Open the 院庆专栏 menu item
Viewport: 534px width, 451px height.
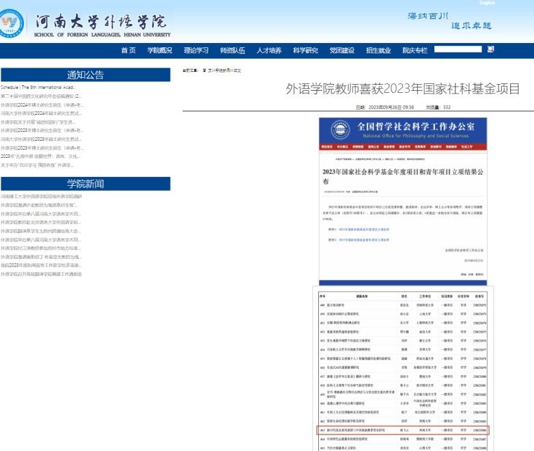tap(414, 51)
